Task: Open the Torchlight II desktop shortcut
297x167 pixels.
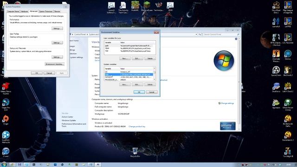Action: click(288, 153)
